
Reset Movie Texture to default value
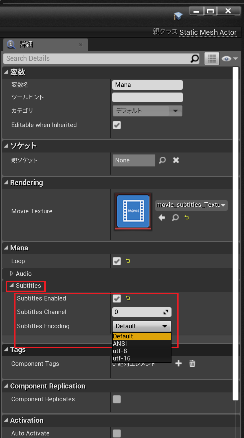186,217
